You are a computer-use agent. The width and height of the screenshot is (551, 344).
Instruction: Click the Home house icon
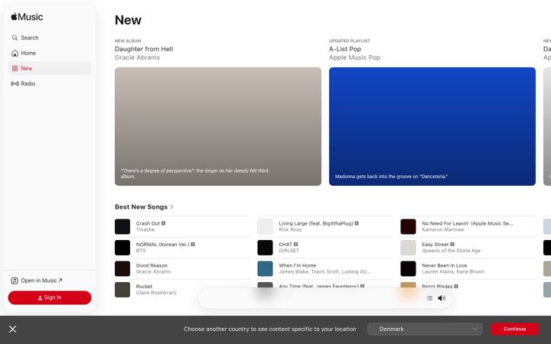[x=15, y=53]
